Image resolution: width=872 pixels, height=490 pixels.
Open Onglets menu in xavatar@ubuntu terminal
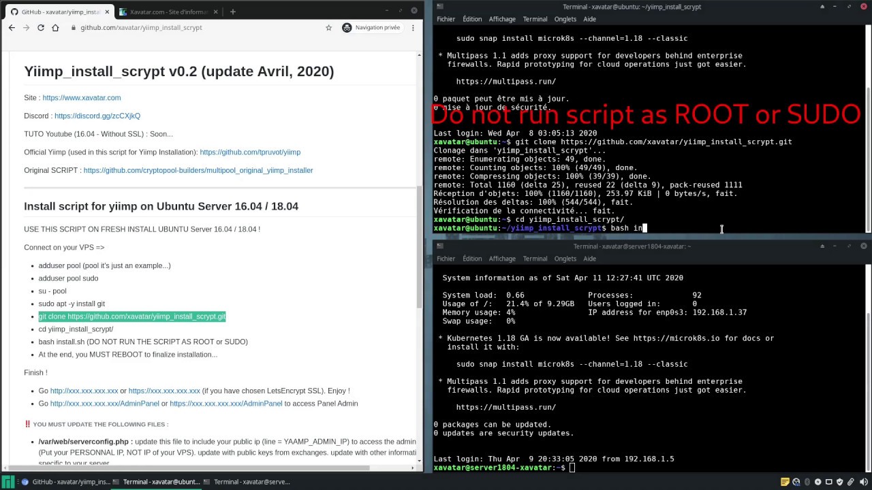[x=565, y=19]
